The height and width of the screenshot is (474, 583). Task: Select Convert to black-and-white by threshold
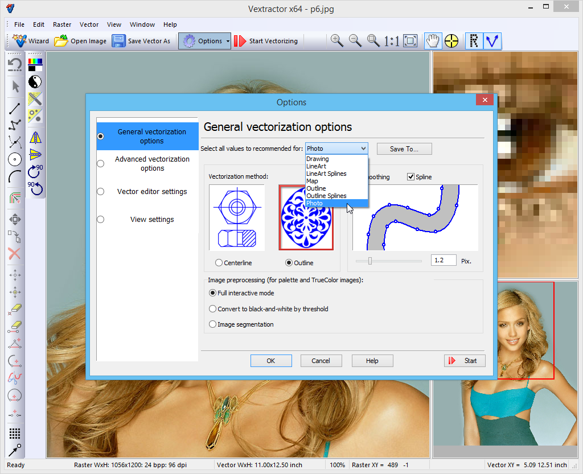(213, 309)
